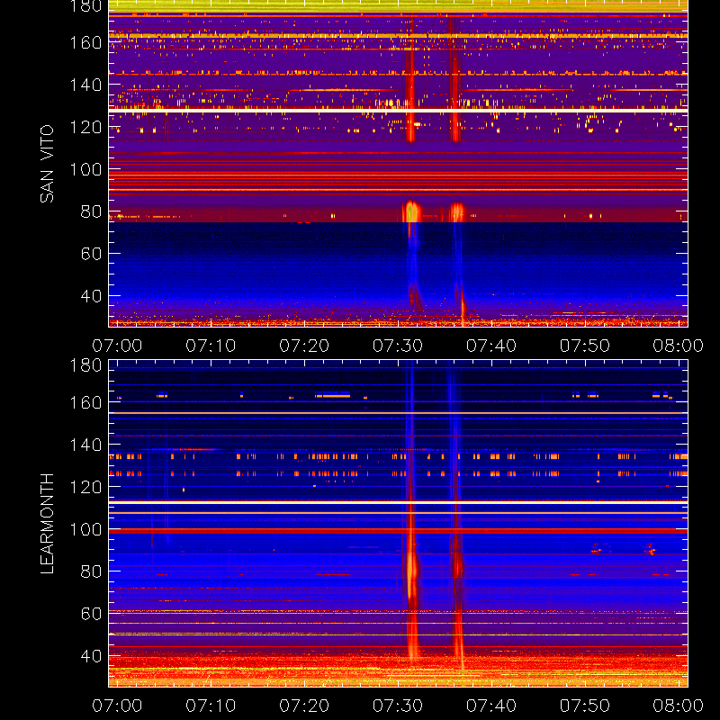
Task: Click the 07:10 time label under Learmonth plot
Action: (x=211, y=706)
